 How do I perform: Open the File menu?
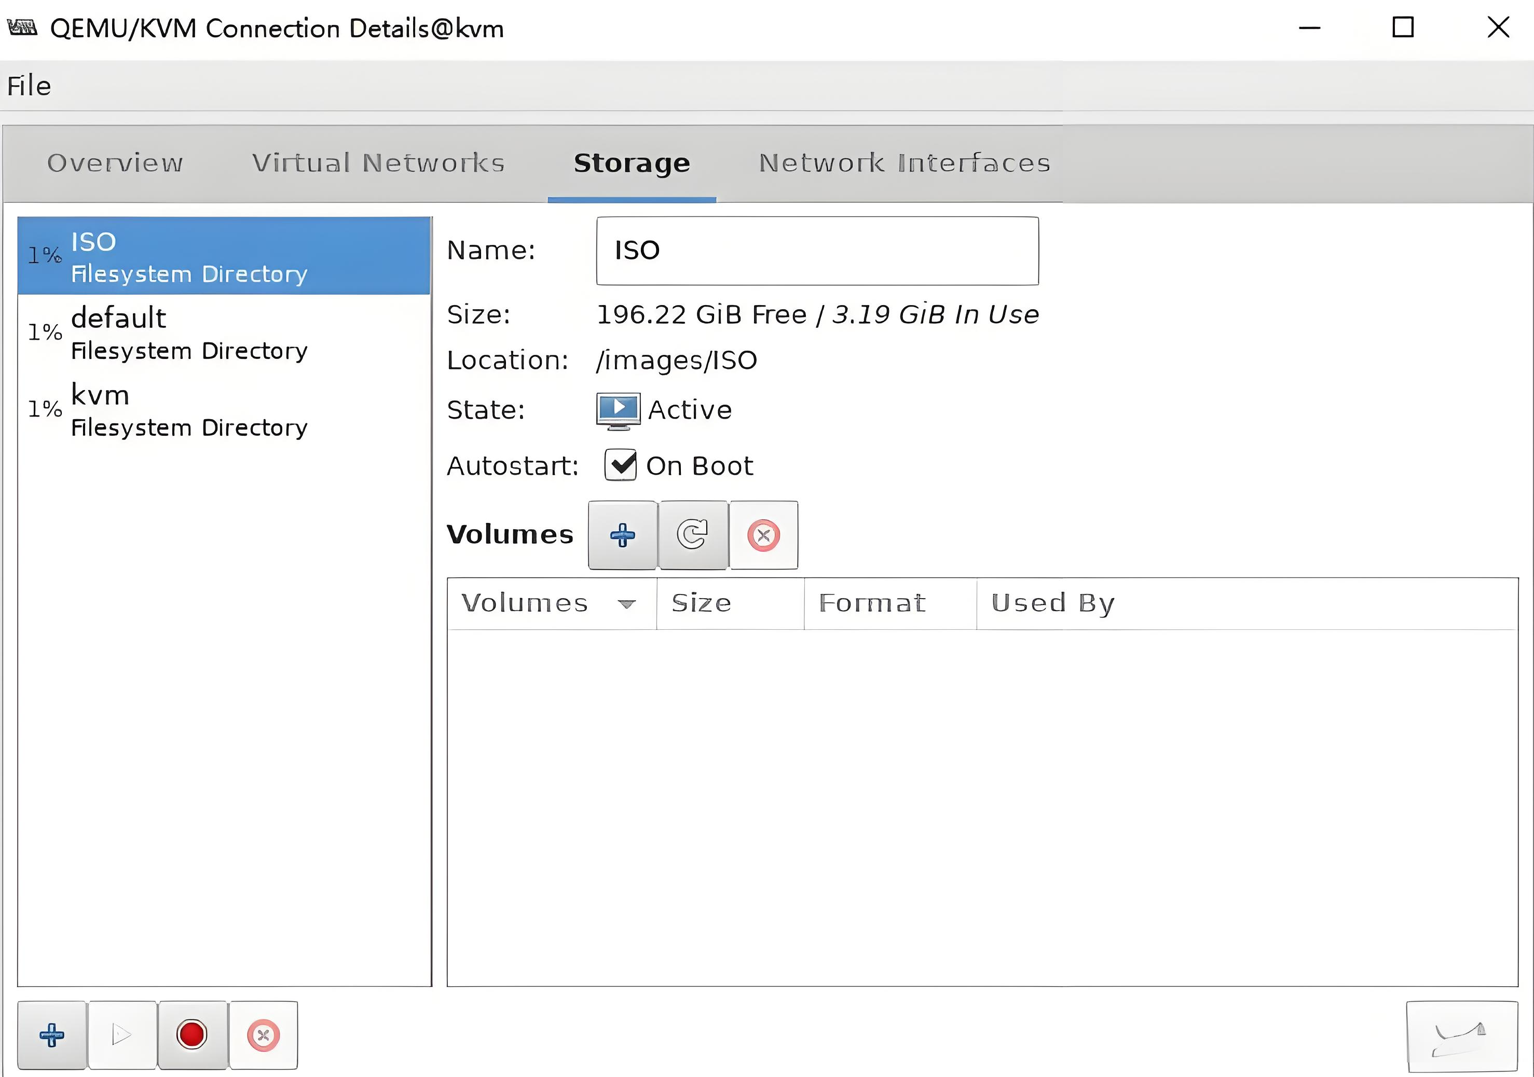click(x=30, y=86)
